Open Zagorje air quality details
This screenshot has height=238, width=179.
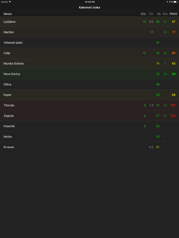coord(89,116)
